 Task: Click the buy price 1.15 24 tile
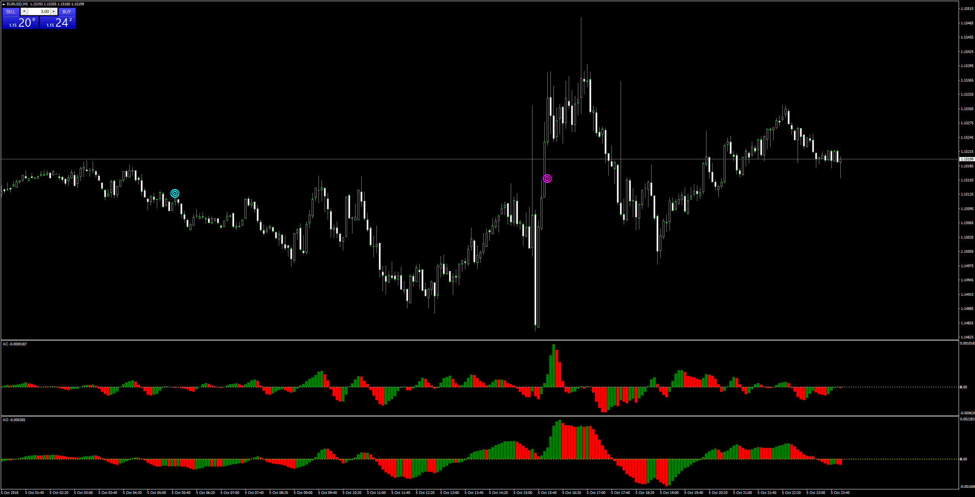(58, 23)
